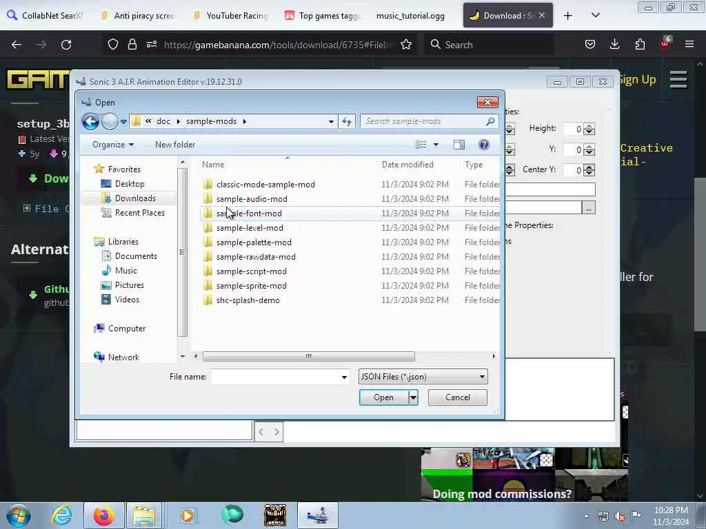The width and height of the screenshot is (706, 529).
Task: Click Sign Up on GameBanana
Action: coord(638,80)
